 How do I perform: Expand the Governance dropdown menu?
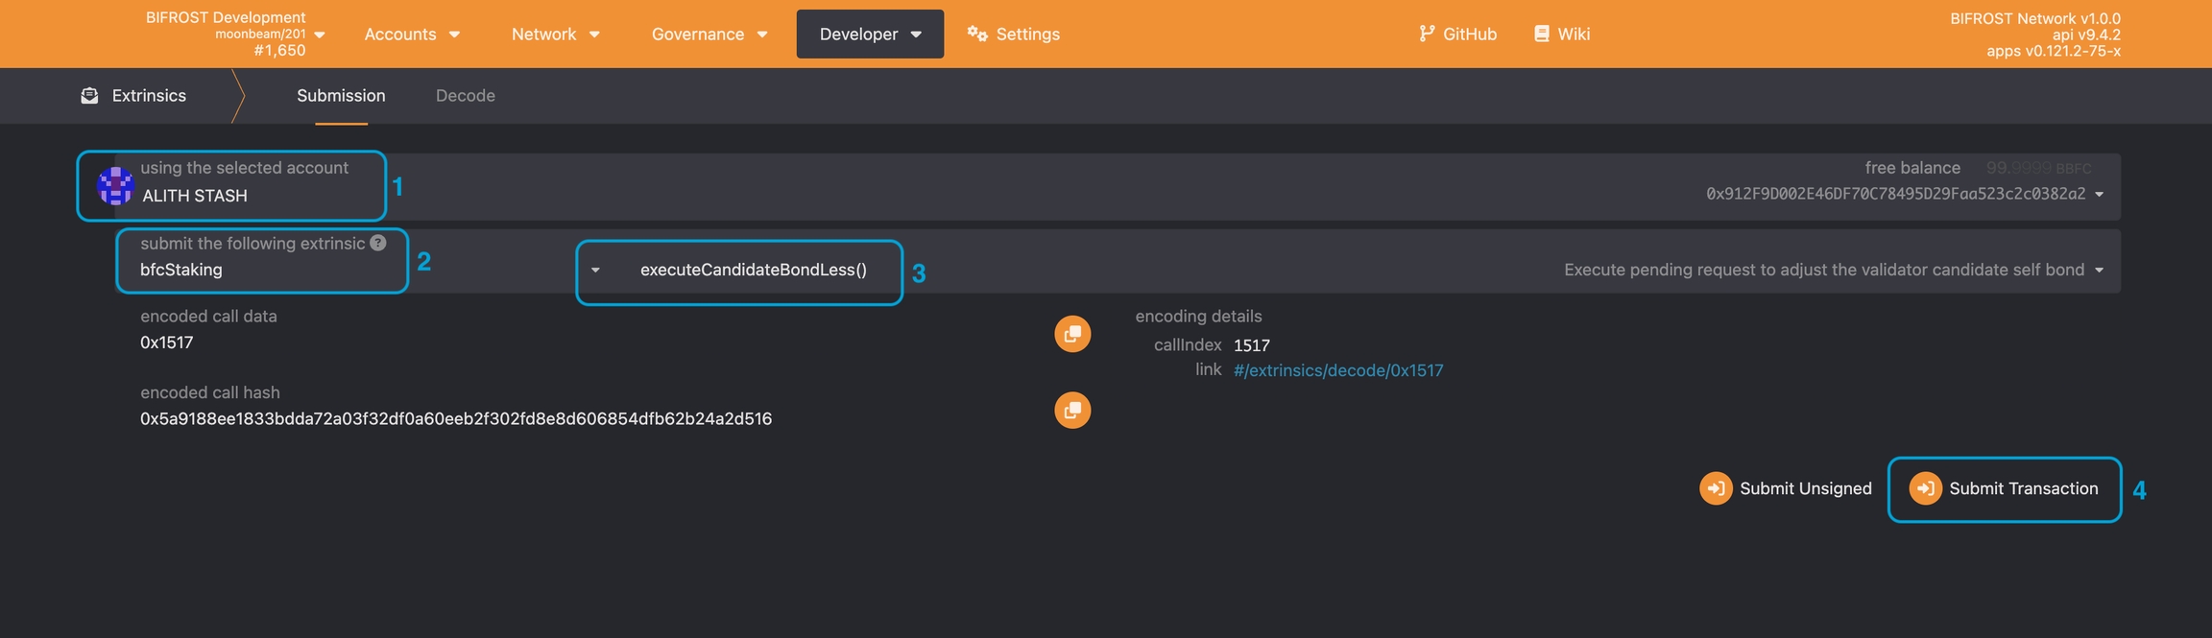(709, 34)
